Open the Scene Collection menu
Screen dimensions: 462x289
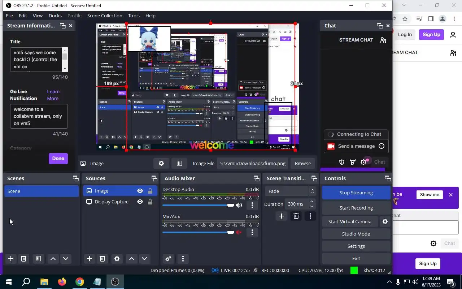pyautogui.click(x=105, y=16)
